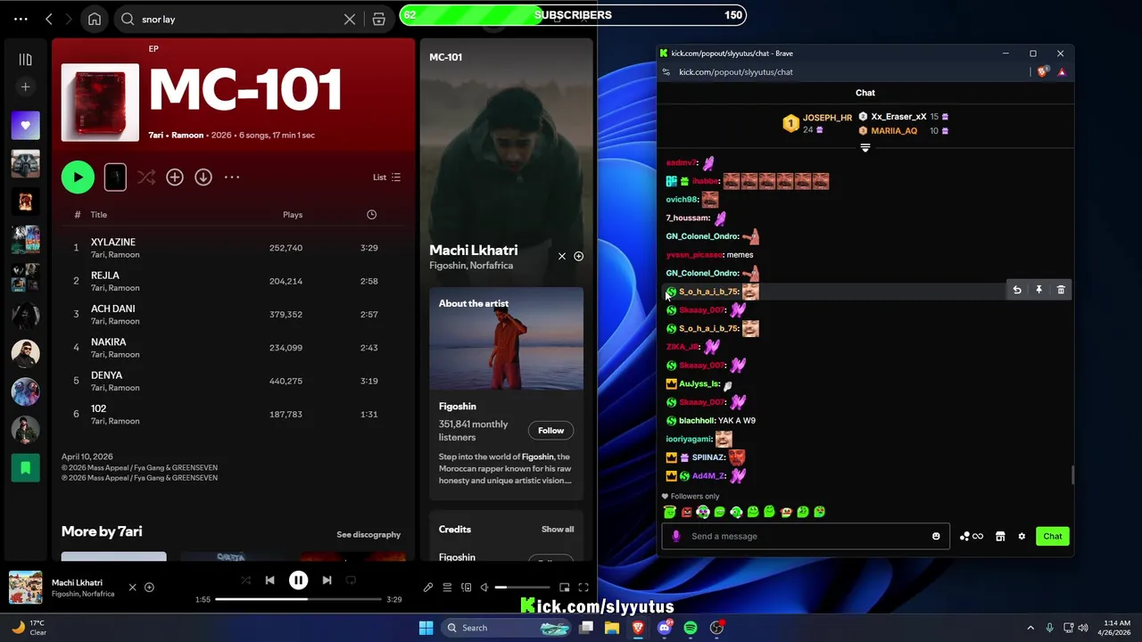Expand Your Library sidebar icon
The height and width of the screenshot is (642, 1142).
coord(25,60)
